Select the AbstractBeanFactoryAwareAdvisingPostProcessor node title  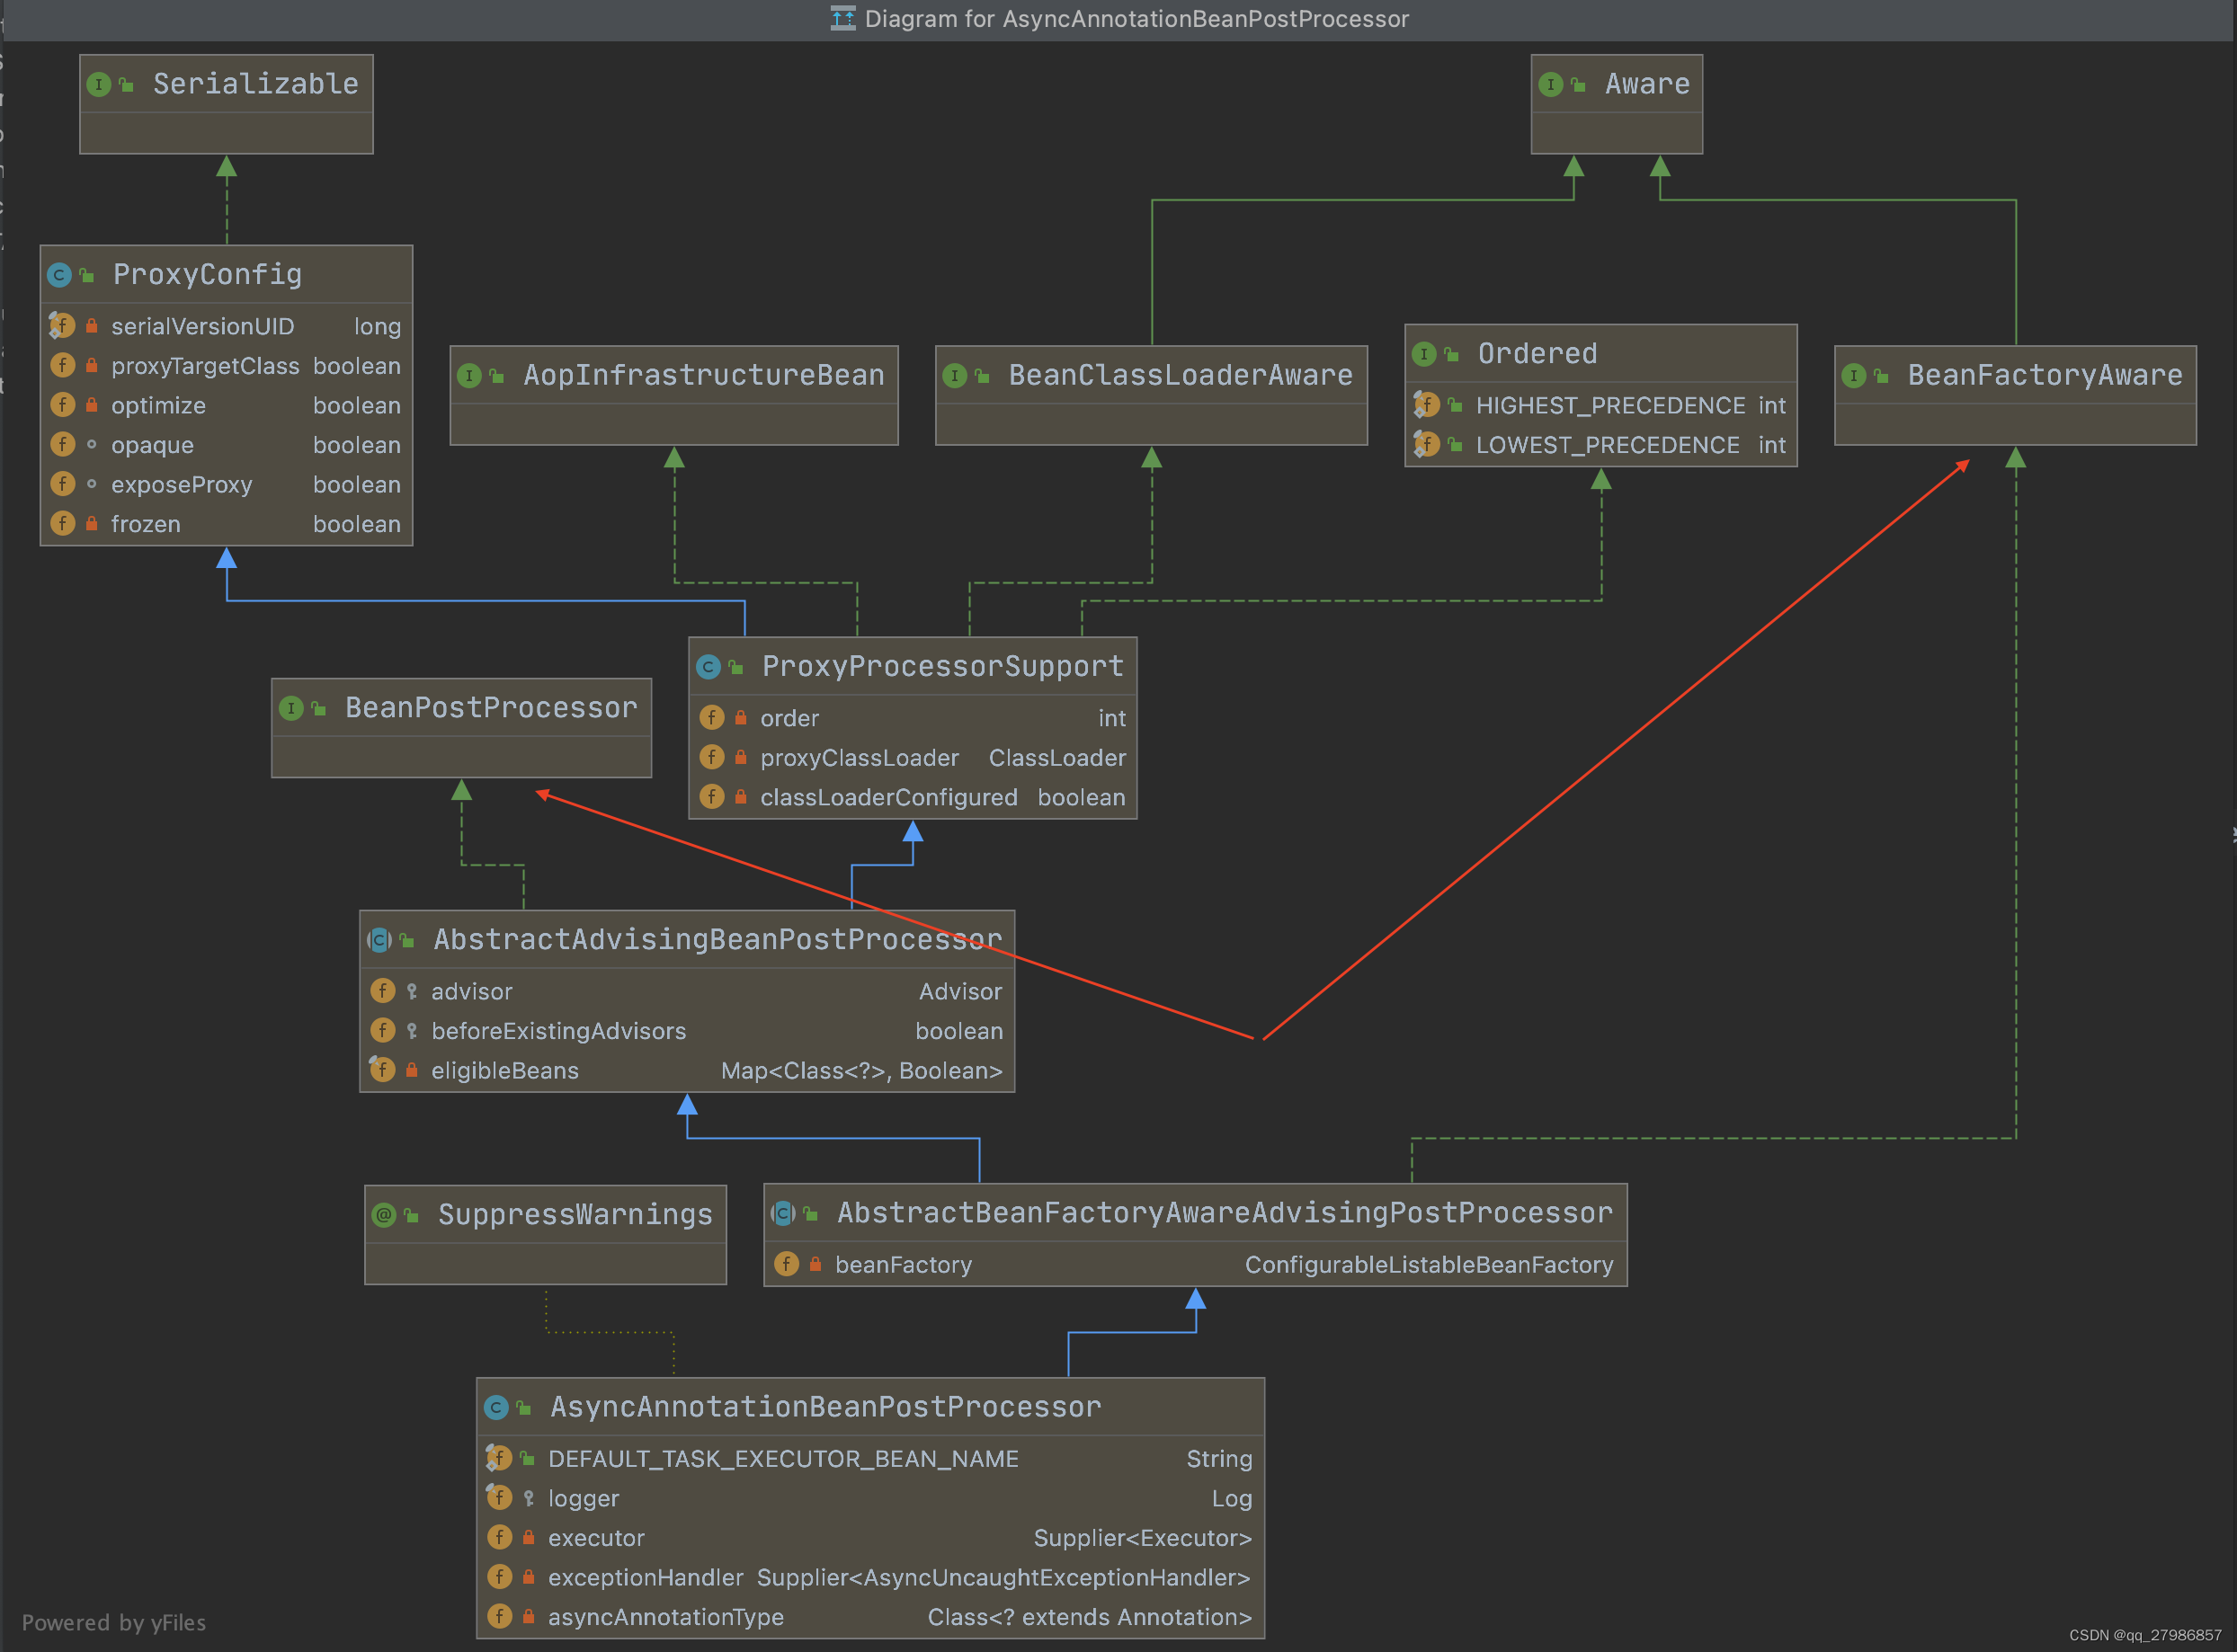pyautogui.click(x=1225, y=1213)
